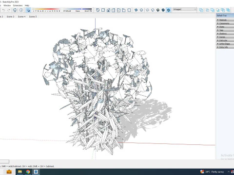Image resolution: width=234 pixels, height=175 pixels.
Task: Select the Top view icon
Action: tap(103, 10)
